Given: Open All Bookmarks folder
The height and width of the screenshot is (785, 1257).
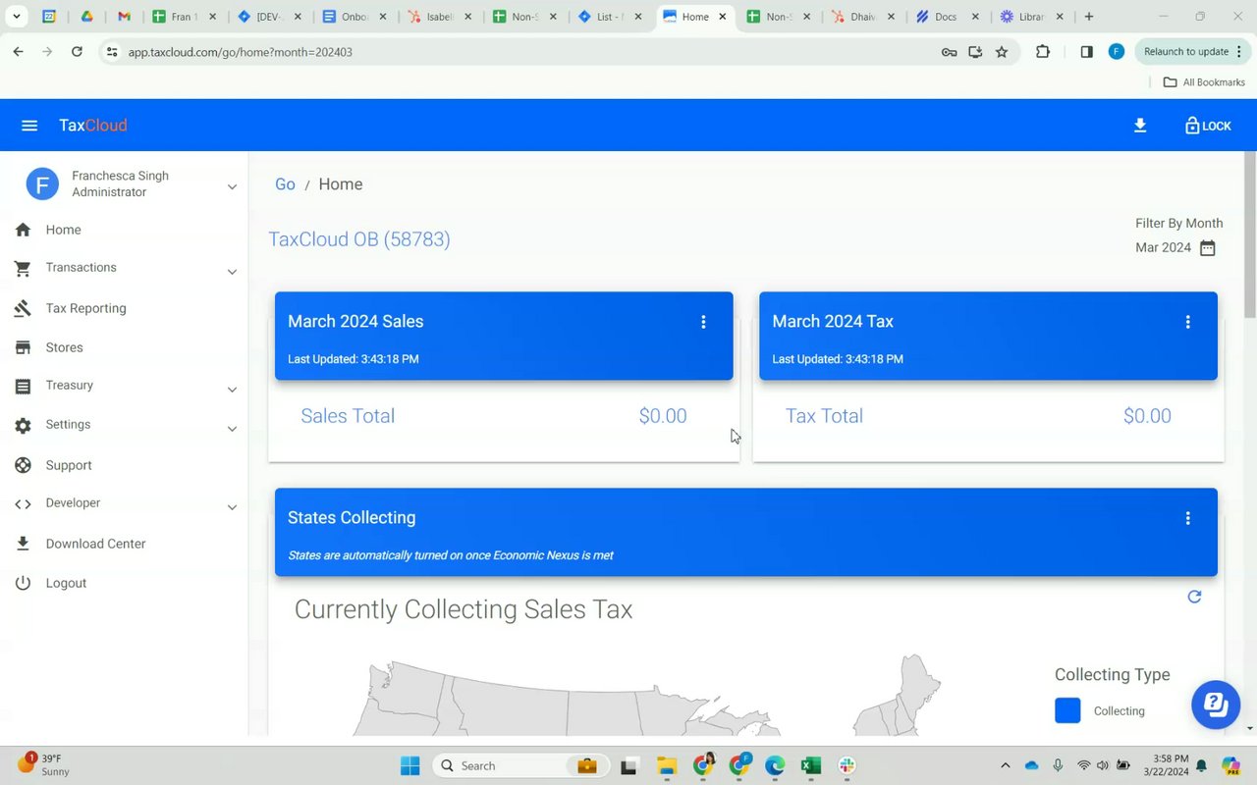Looking at the screenshot, I should 1204,82.
